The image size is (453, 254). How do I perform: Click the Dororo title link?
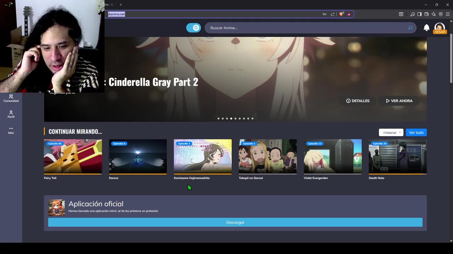tap(114, 178)
